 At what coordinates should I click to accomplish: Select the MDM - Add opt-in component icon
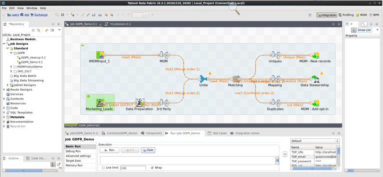316,103
